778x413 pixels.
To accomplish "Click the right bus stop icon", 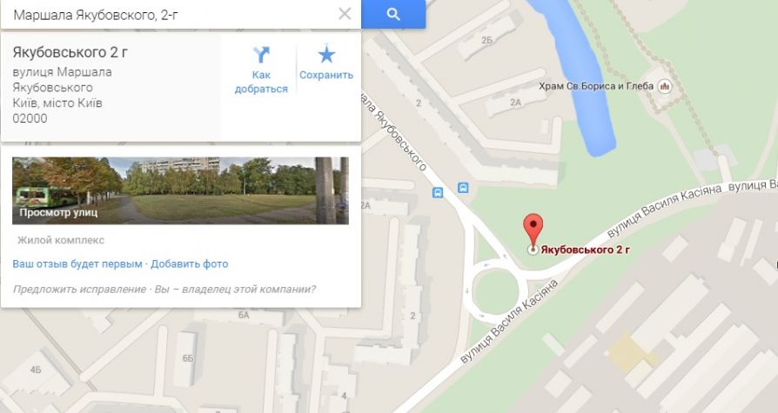I will click(463, 188).
